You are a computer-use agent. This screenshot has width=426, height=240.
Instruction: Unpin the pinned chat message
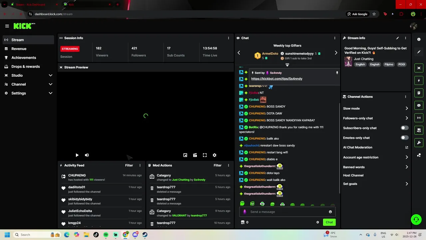tap(337, 73)
